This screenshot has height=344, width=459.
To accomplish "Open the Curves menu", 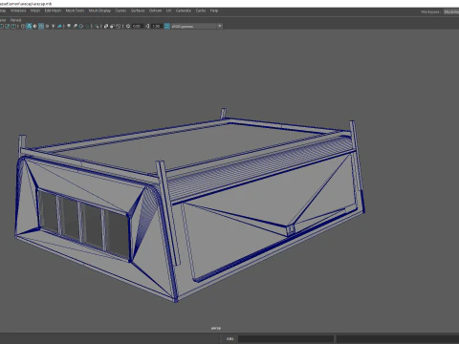I will (x=120, y=11).
